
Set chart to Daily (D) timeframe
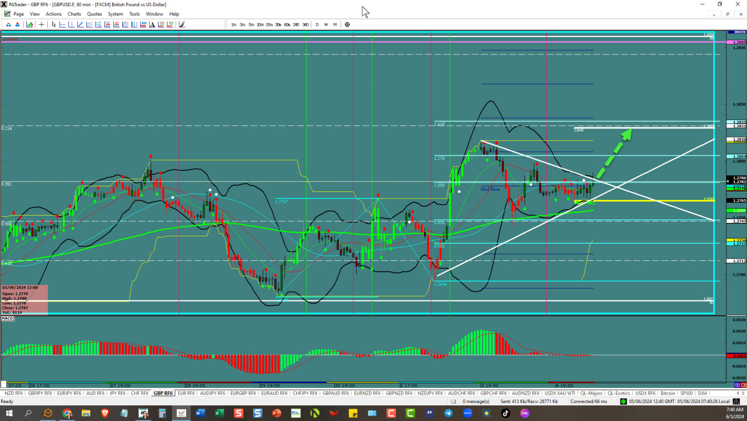click(x=317, y=25)
